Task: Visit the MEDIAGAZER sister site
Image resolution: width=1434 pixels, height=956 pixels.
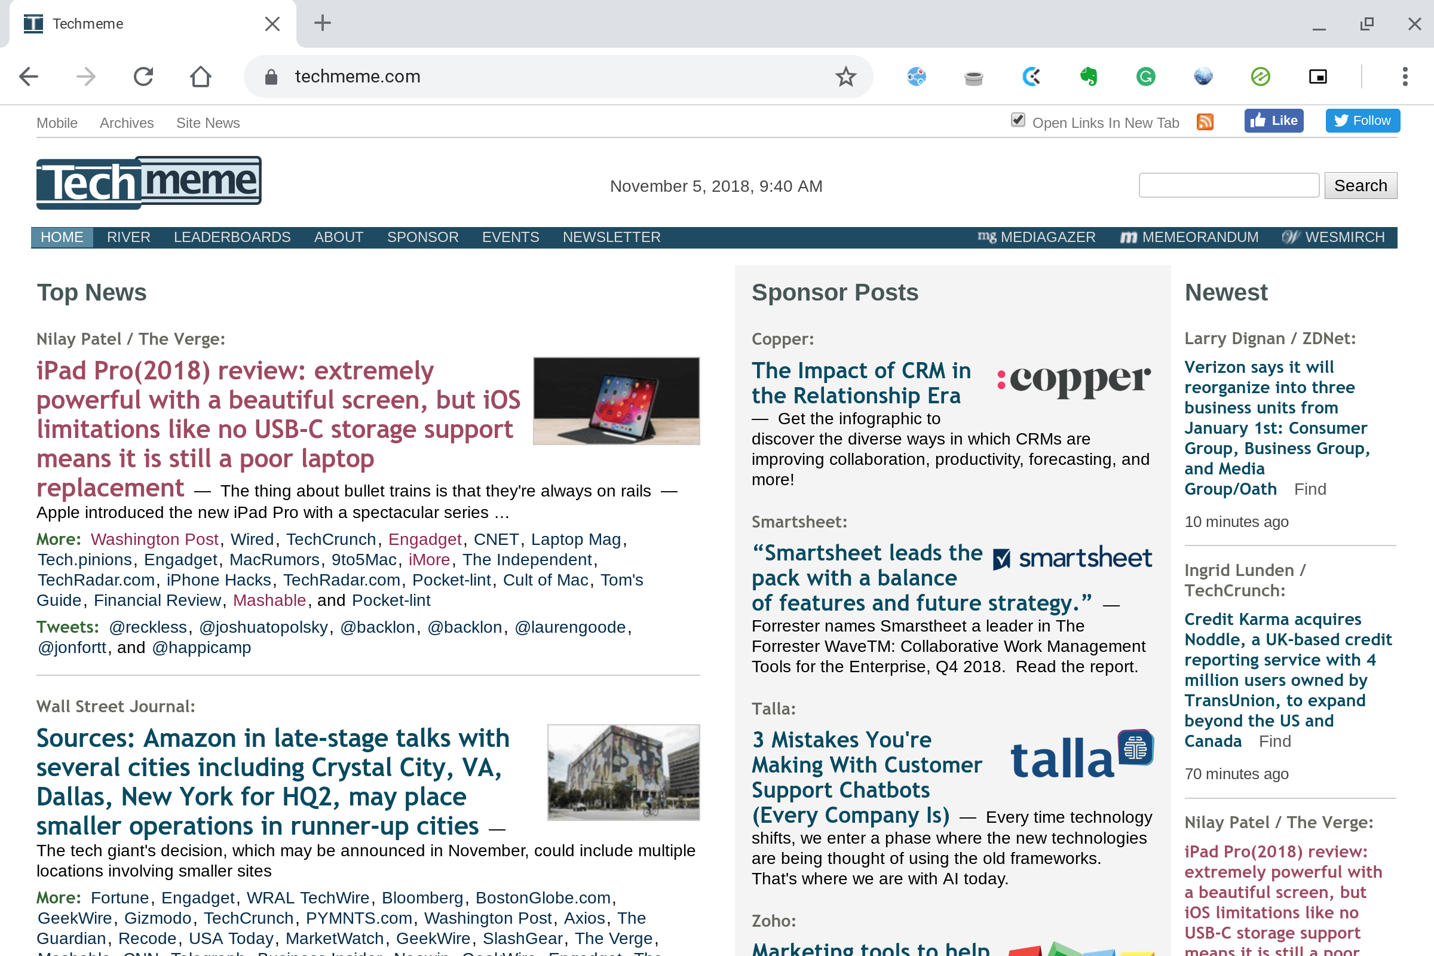Action: coord(1037,237)
